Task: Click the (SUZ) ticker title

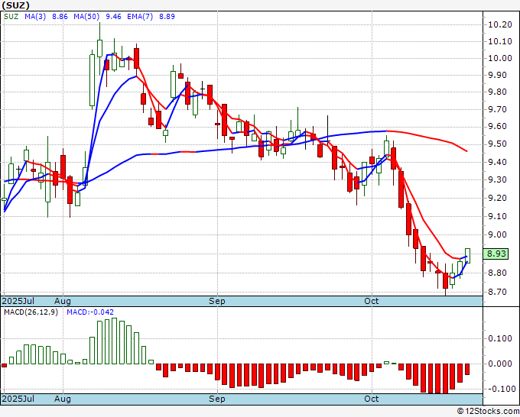Action: point(17,5)
